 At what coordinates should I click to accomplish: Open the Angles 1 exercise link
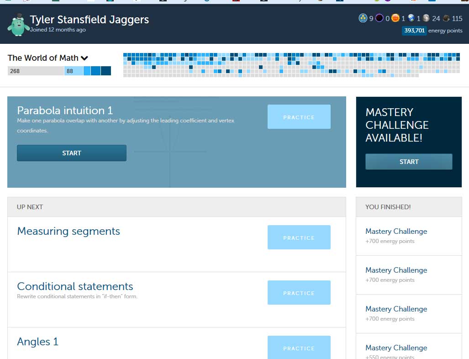[38, 342]
